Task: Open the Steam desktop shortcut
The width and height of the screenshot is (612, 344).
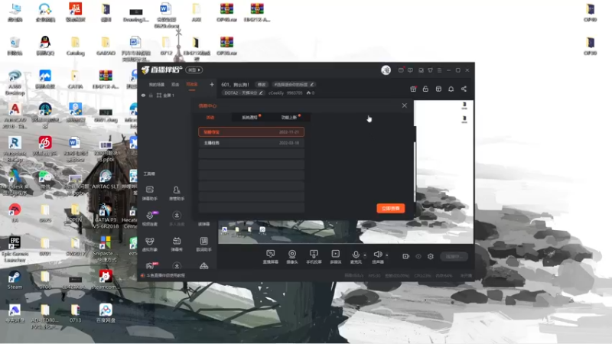Action: tap(15, 280)
